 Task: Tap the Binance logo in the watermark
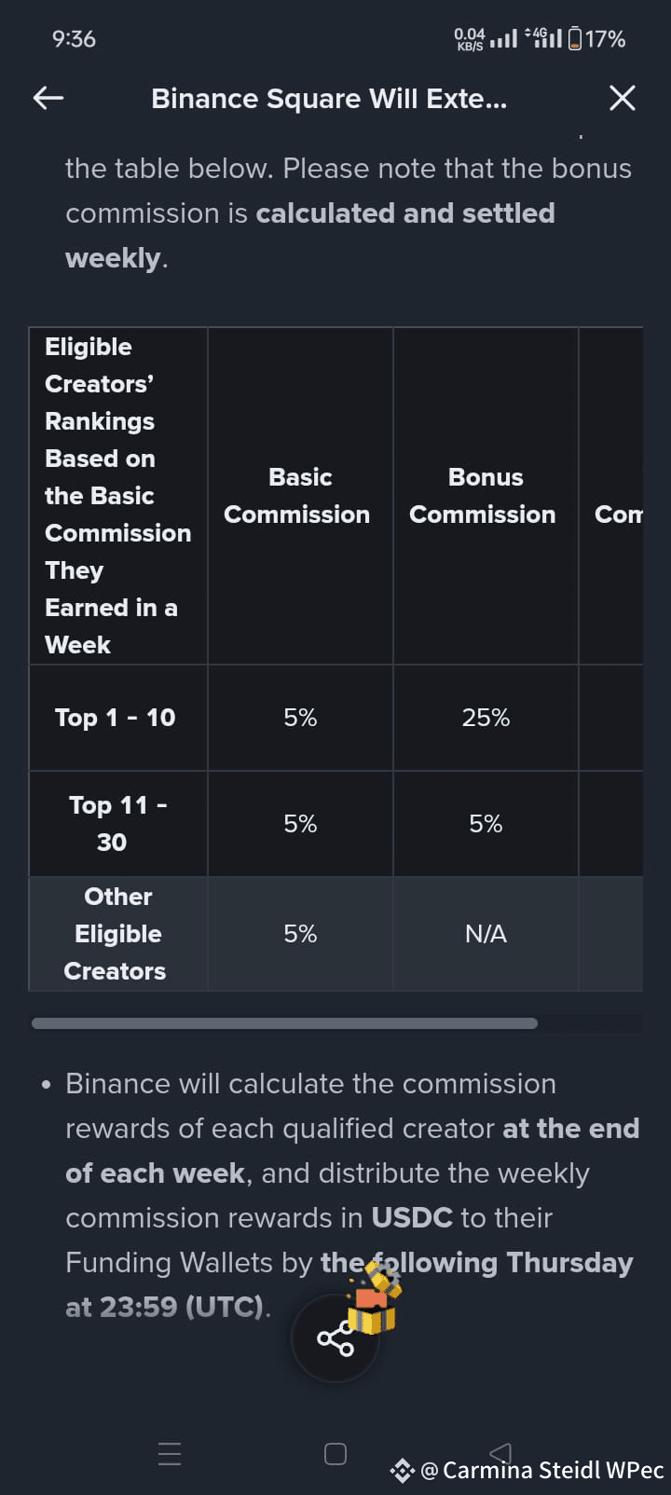[x=402, y=1471]
